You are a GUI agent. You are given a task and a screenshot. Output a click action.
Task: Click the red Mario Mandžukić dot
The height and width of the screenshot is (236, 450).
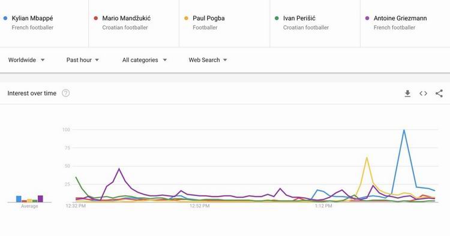pyautogui.click(x=96, y=19)
